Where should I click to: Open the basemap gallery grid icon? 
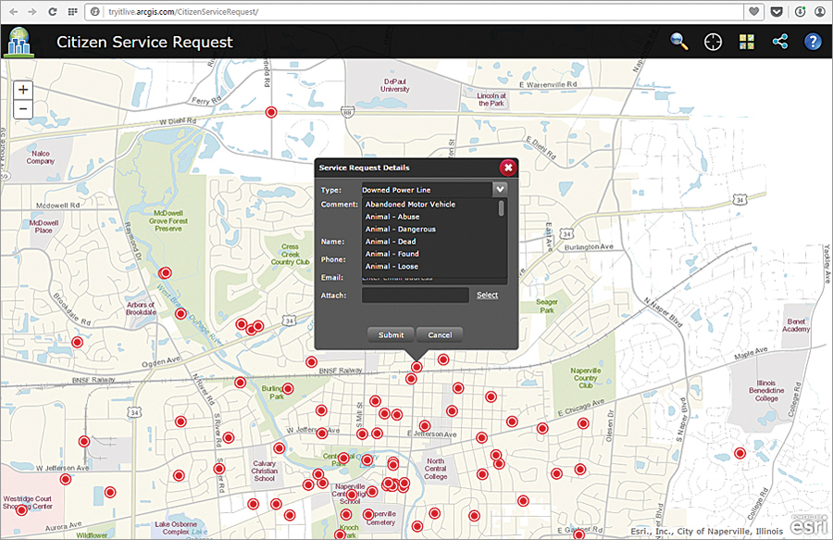click(747, 42)
